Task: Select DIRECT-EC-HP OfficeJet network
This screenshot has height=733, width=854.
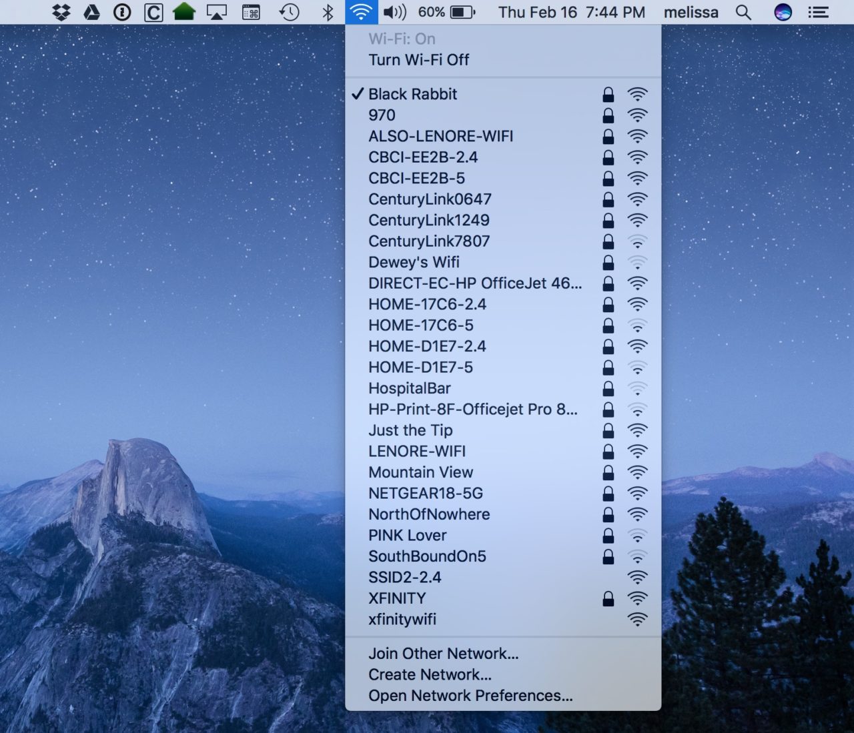Action: click(x=503, y=283)
